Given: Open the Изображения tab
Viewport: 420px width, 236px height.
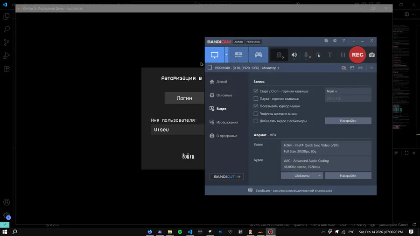Looking at the screenshot, I should [224, 122].
